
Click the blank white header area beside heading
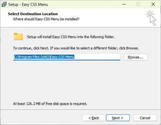pos(107,16)
